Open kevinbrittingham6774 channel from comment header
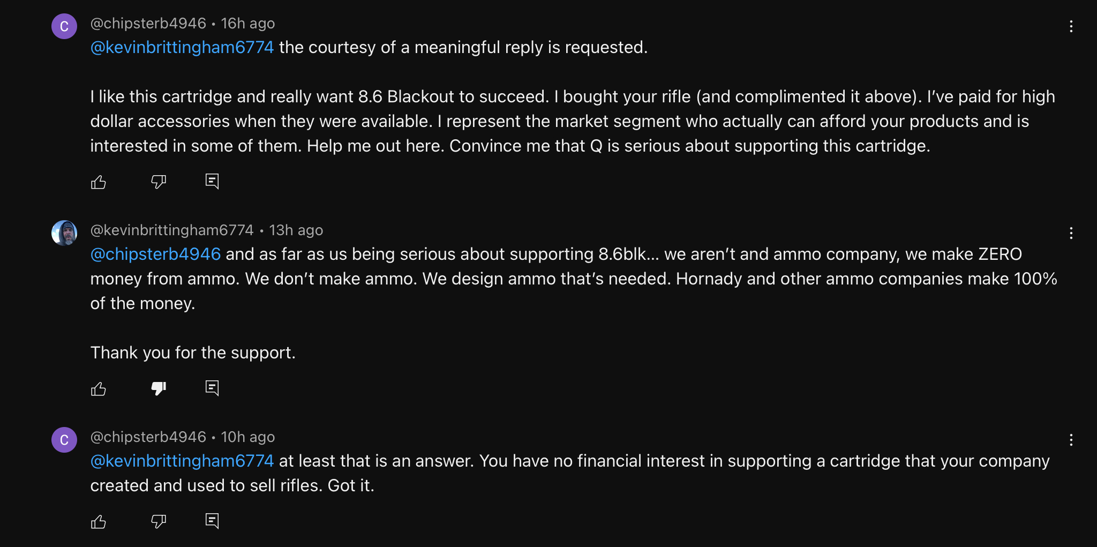 tap(172, 230)
